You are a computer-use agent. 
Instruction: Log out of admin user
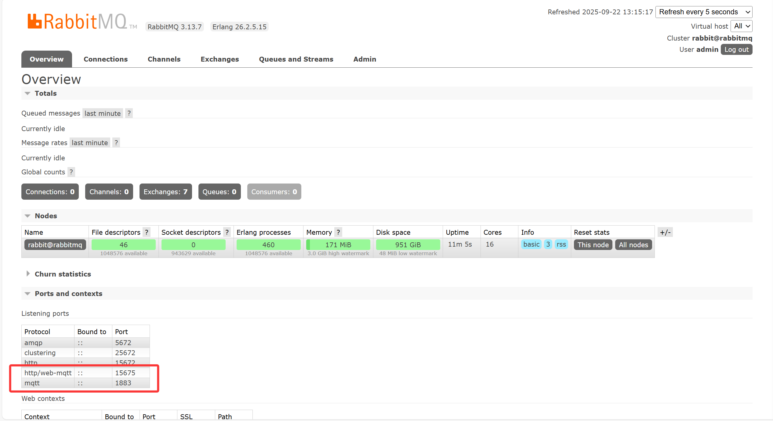[736, 49]
